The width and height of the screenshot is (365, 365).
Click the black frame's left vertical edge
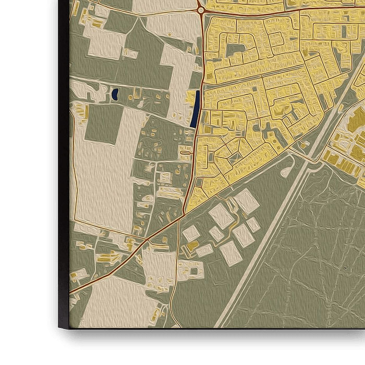(x=64, y=156)
